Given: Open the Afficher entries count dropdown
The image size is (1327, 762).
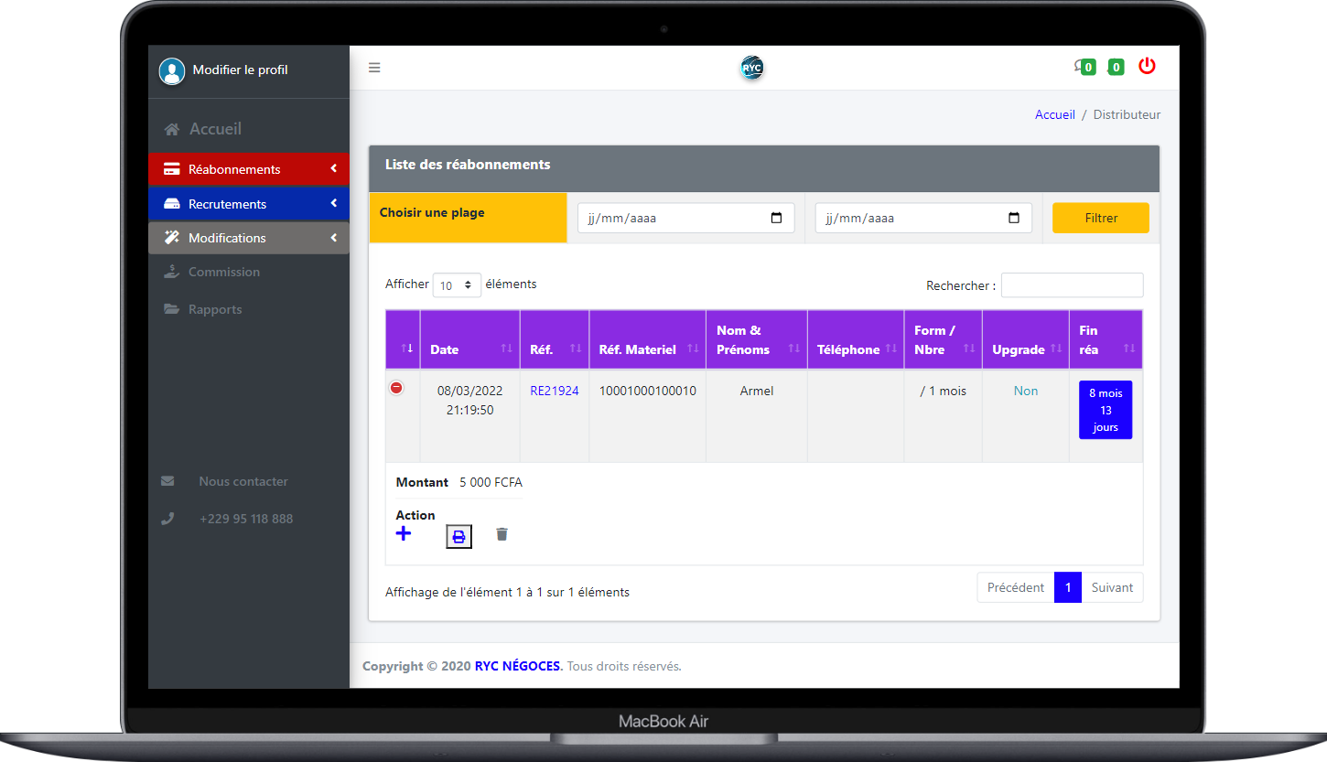Looking at the screenshot, I should pos(457,285).
